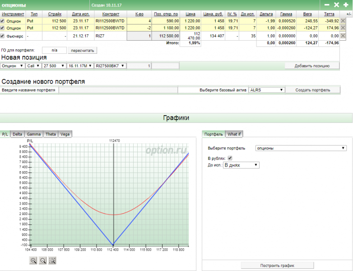Screen dimensions: 353x271
Task: Open the Call/Put type dropdown
Action: pyautogui.click(x=33, y=66)
